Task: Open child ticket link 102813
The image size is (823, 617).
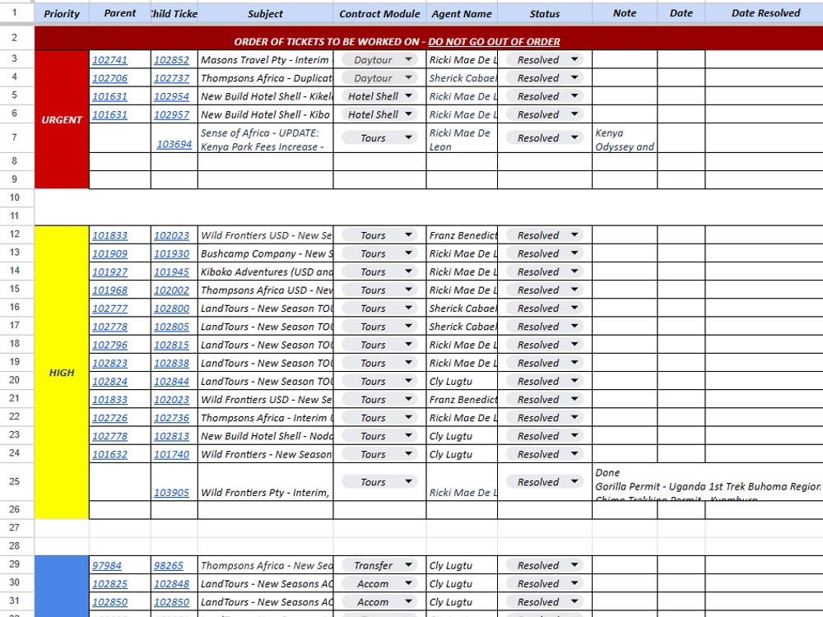Action: click(x=171, y=436)
